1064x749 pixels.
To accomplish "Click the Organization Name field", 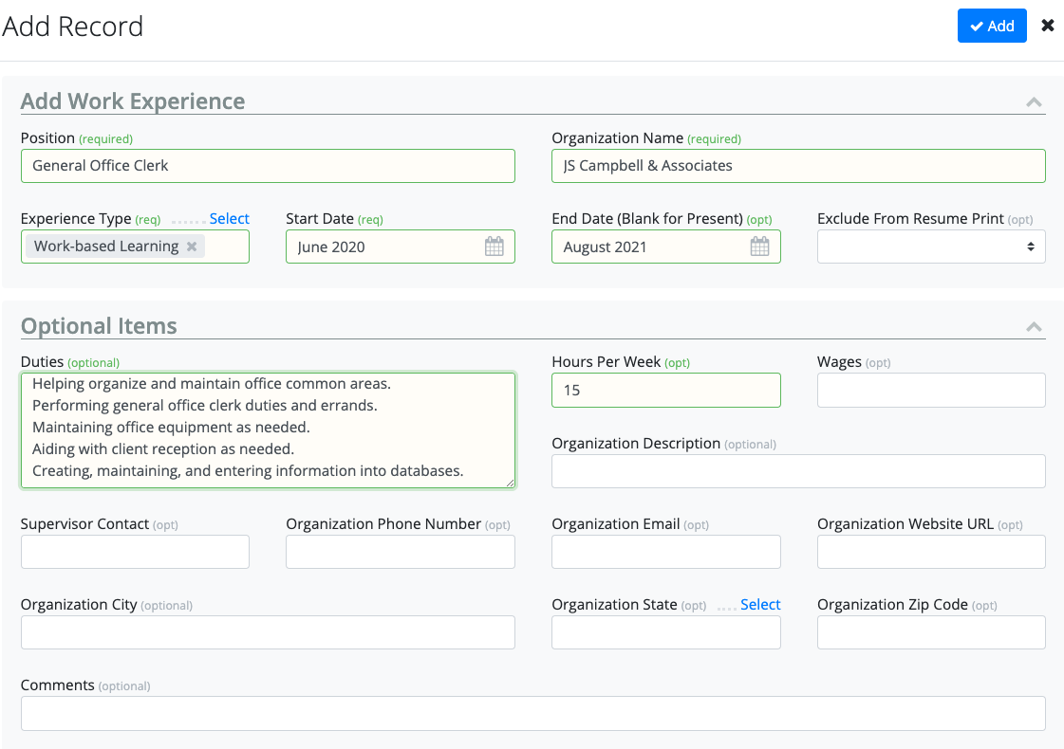I will (x=798, y=166).
